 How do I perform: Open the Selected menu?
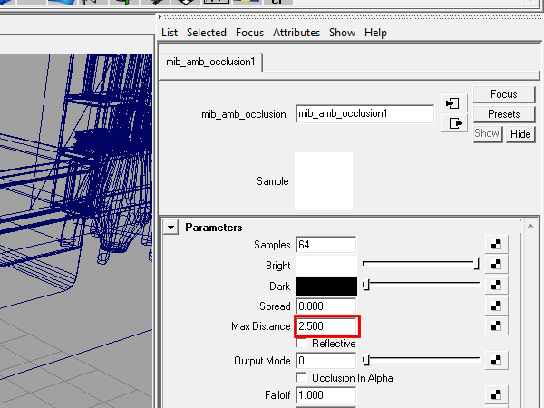pyautogui.click(x=207, y=33)
